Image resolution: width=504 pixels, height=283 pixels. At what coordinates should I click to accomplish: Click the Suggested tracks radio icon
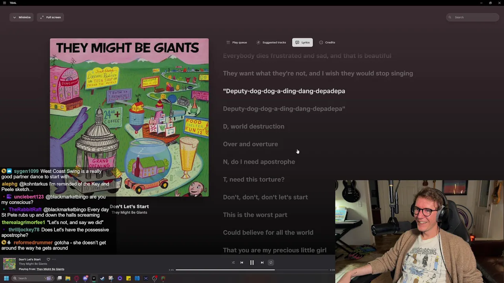(x=258, y=42)
